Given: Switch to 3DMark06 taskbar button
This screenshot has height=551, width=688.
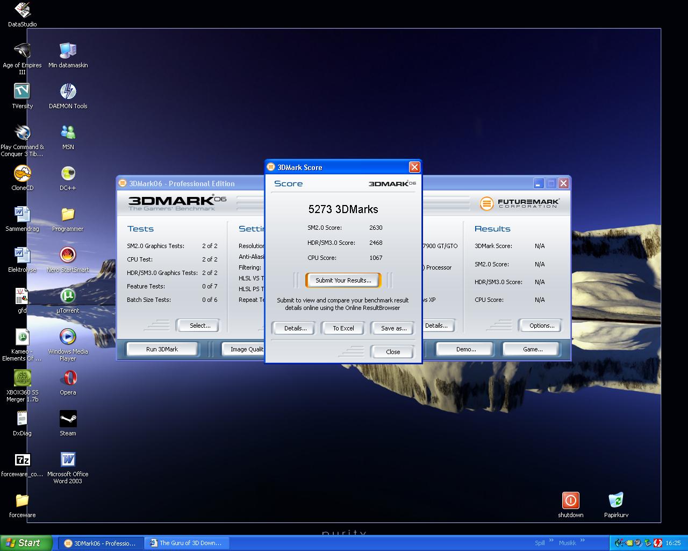Looking at the screenshot, I should pos(100,543).
